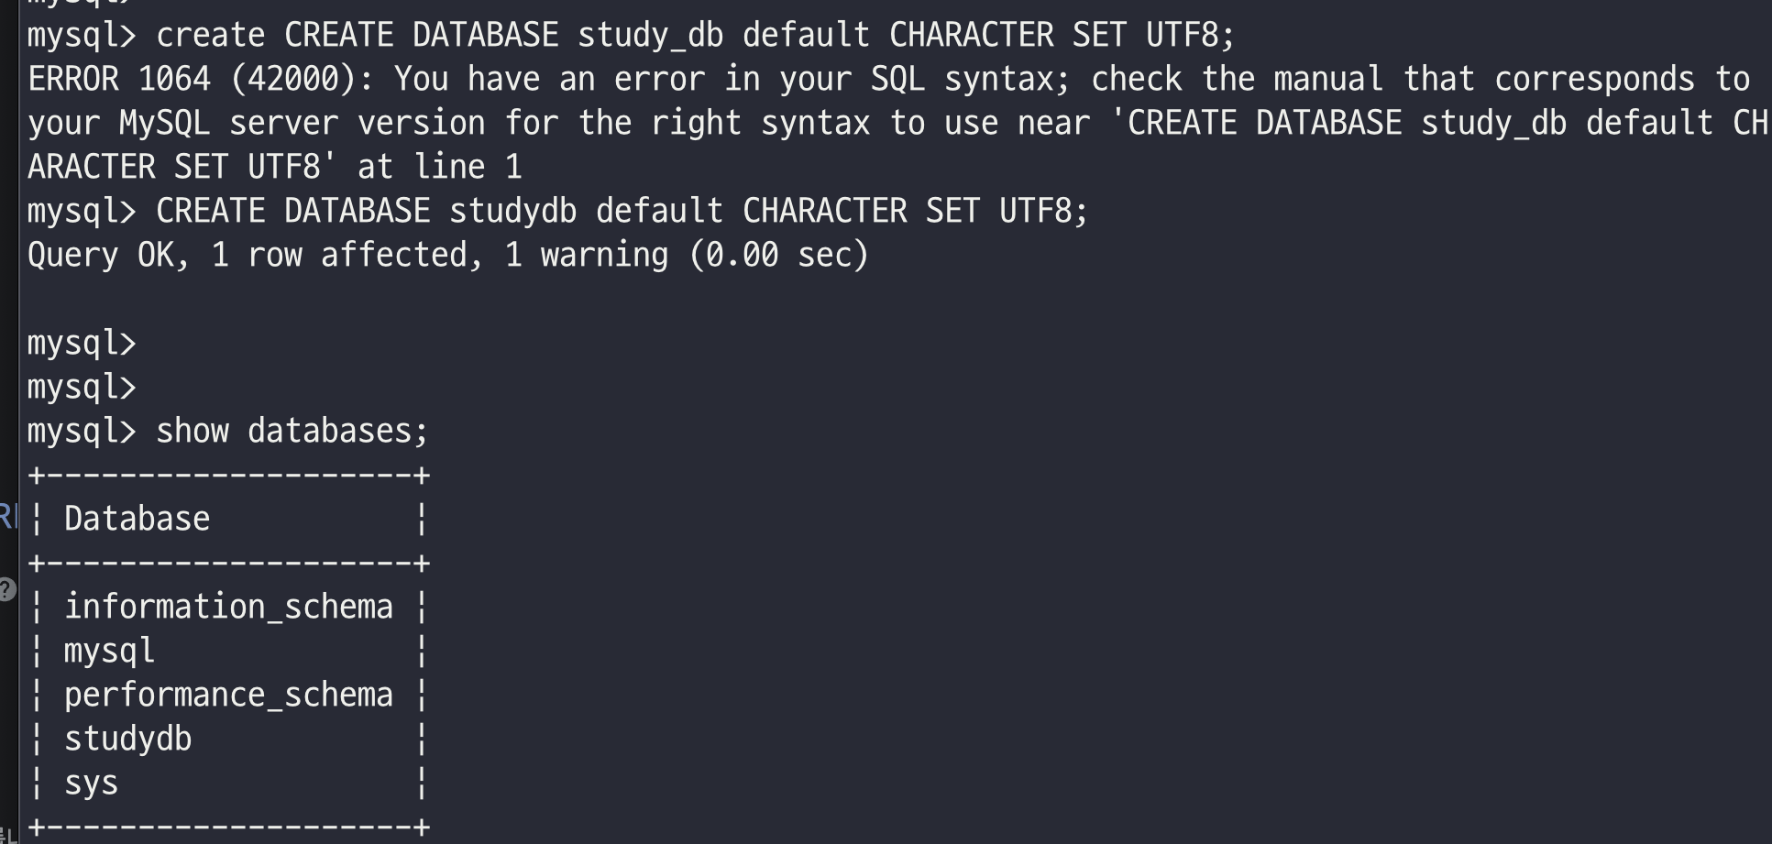Click the mysql entry in the database table
Screen dimensions: 1772x844
point(109,652)
